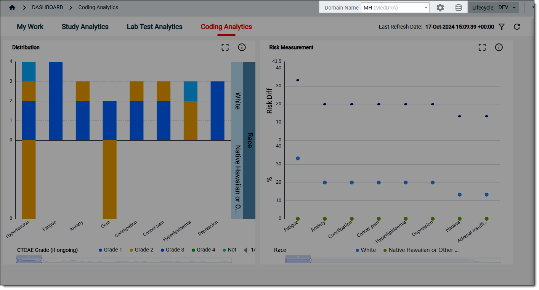Click the Hyperlipidaemia label in Distribution chart
Screen dimensions: 539x290
pos(177,231)
